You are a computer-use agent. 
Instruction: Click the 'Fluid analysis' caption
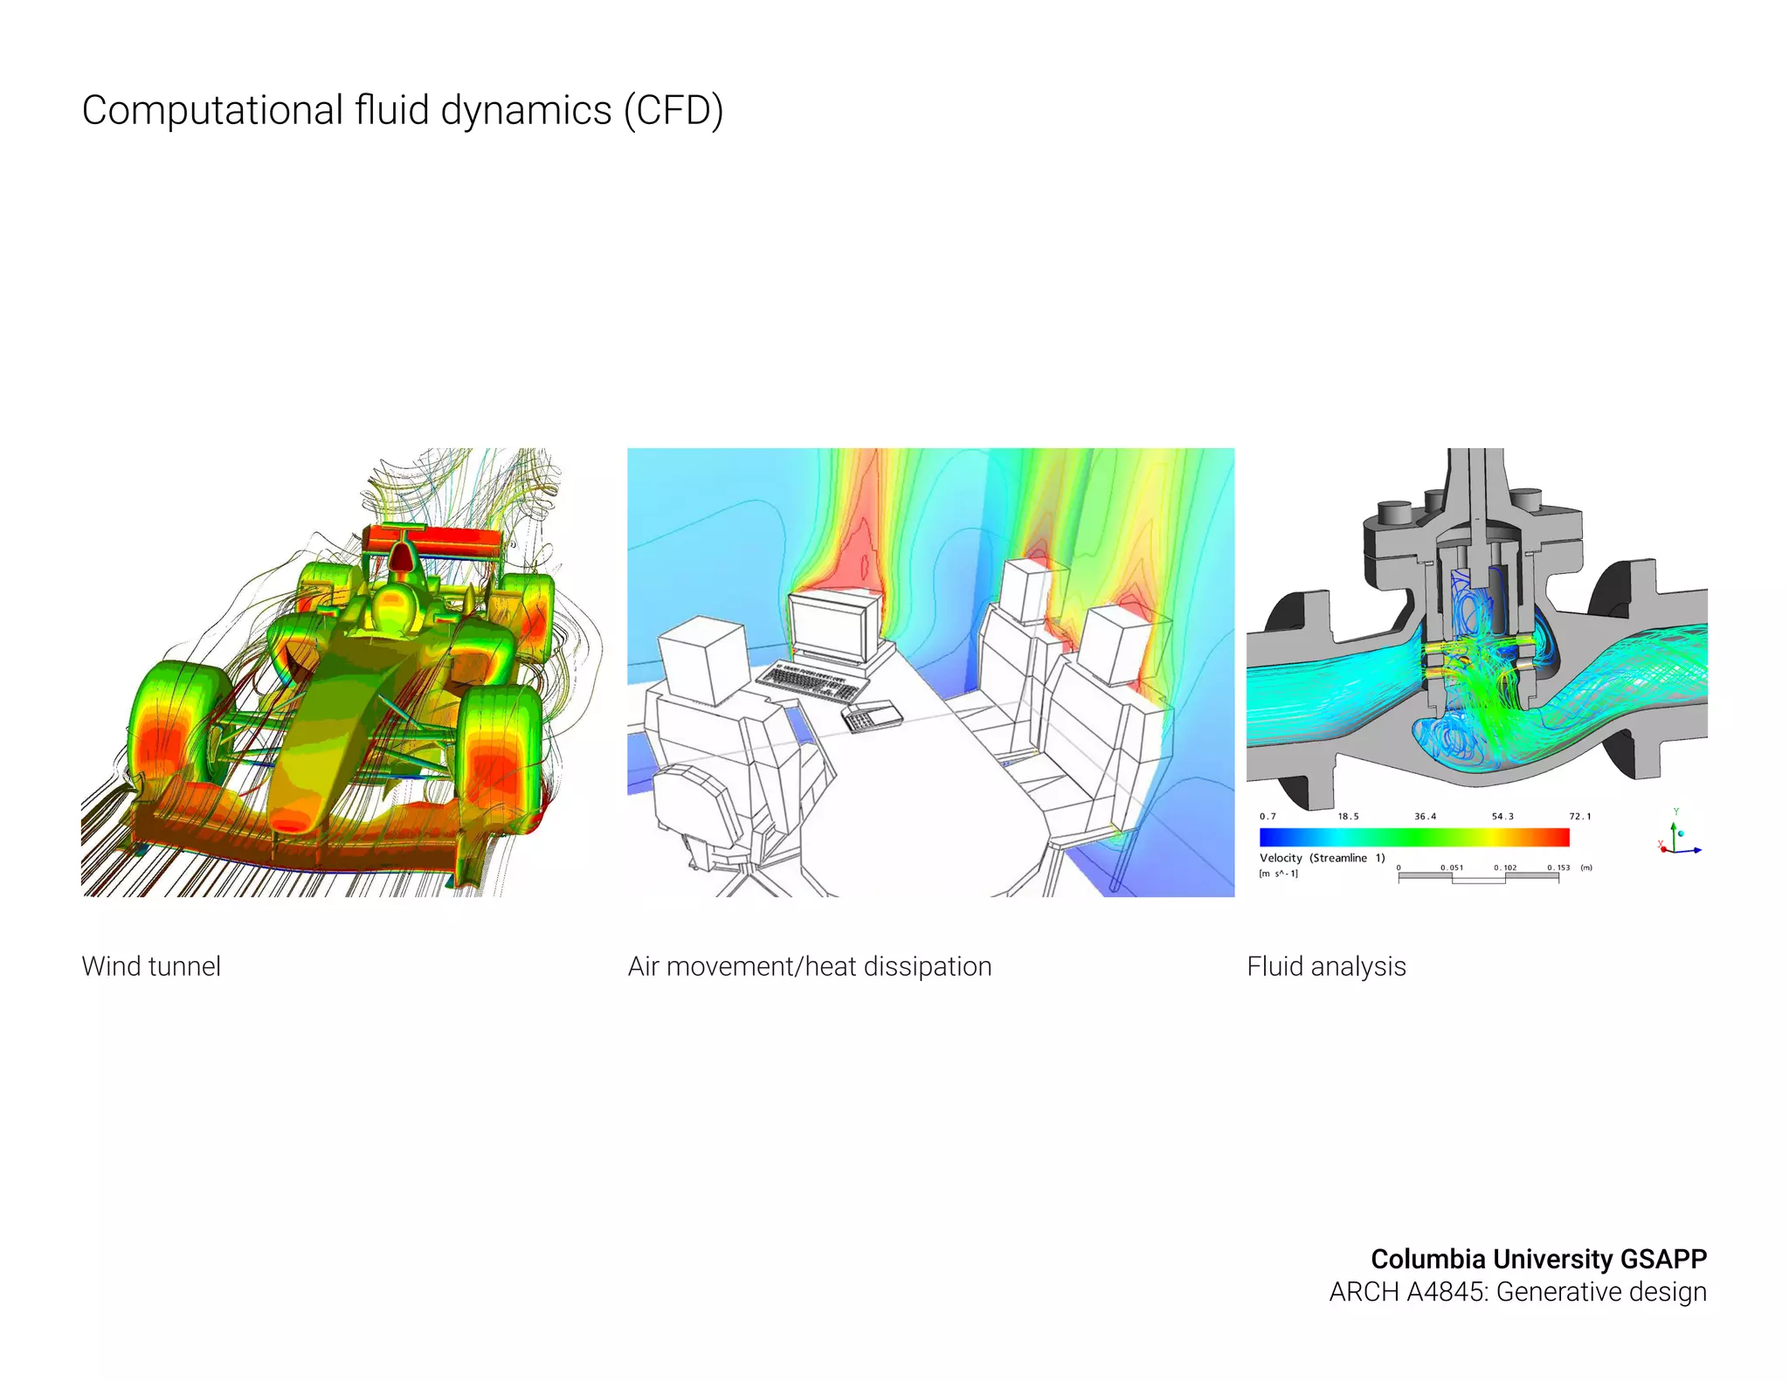[1326, 966]
